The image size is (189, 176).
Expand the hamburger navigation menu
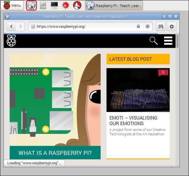(x=168, y=40)
